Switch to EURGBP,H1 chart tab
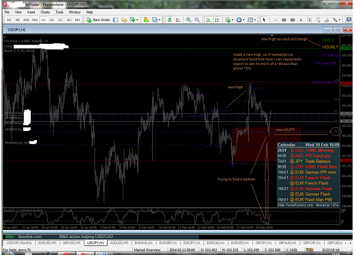 168,242
